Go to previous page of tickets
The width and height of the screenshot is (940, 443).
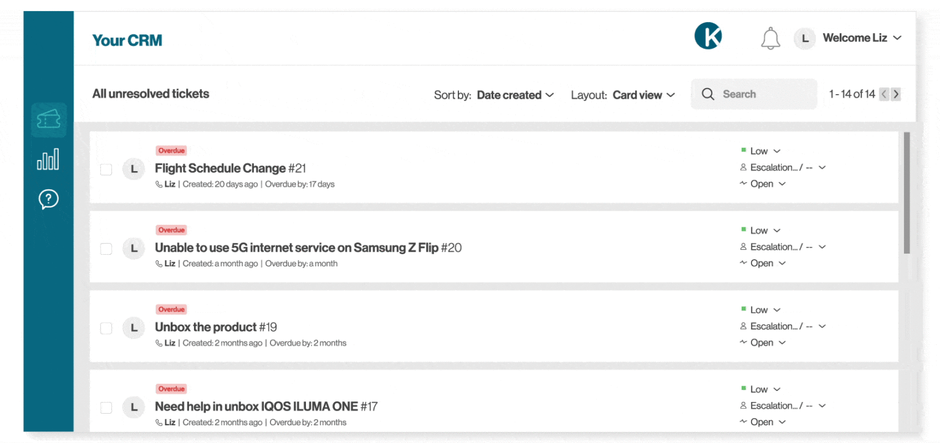[x=884, y=94]
